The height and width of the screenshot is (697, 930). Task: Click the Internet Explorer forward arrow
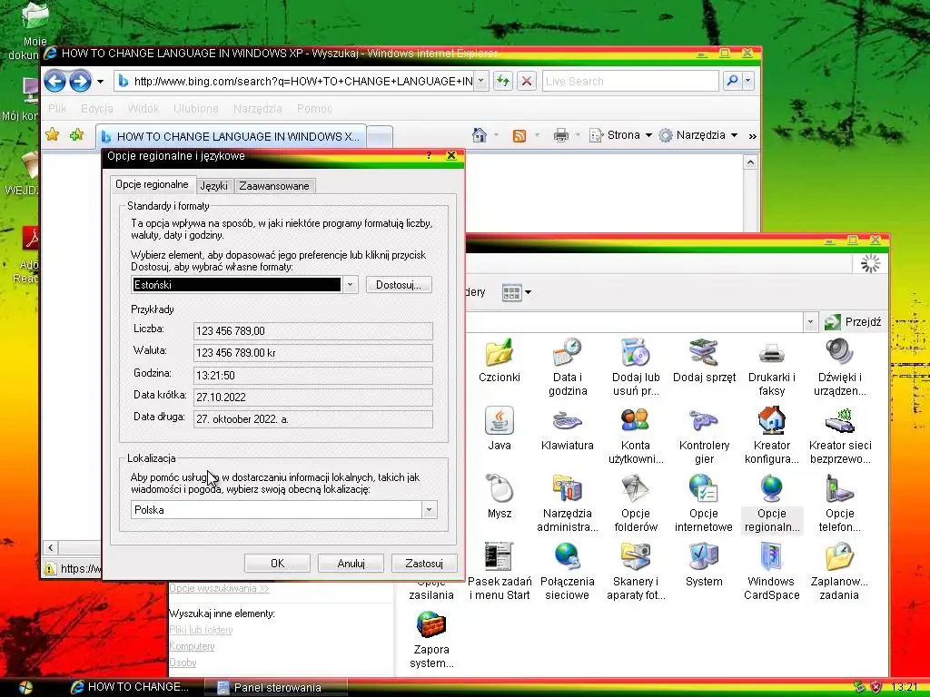(x=80, y=81)
